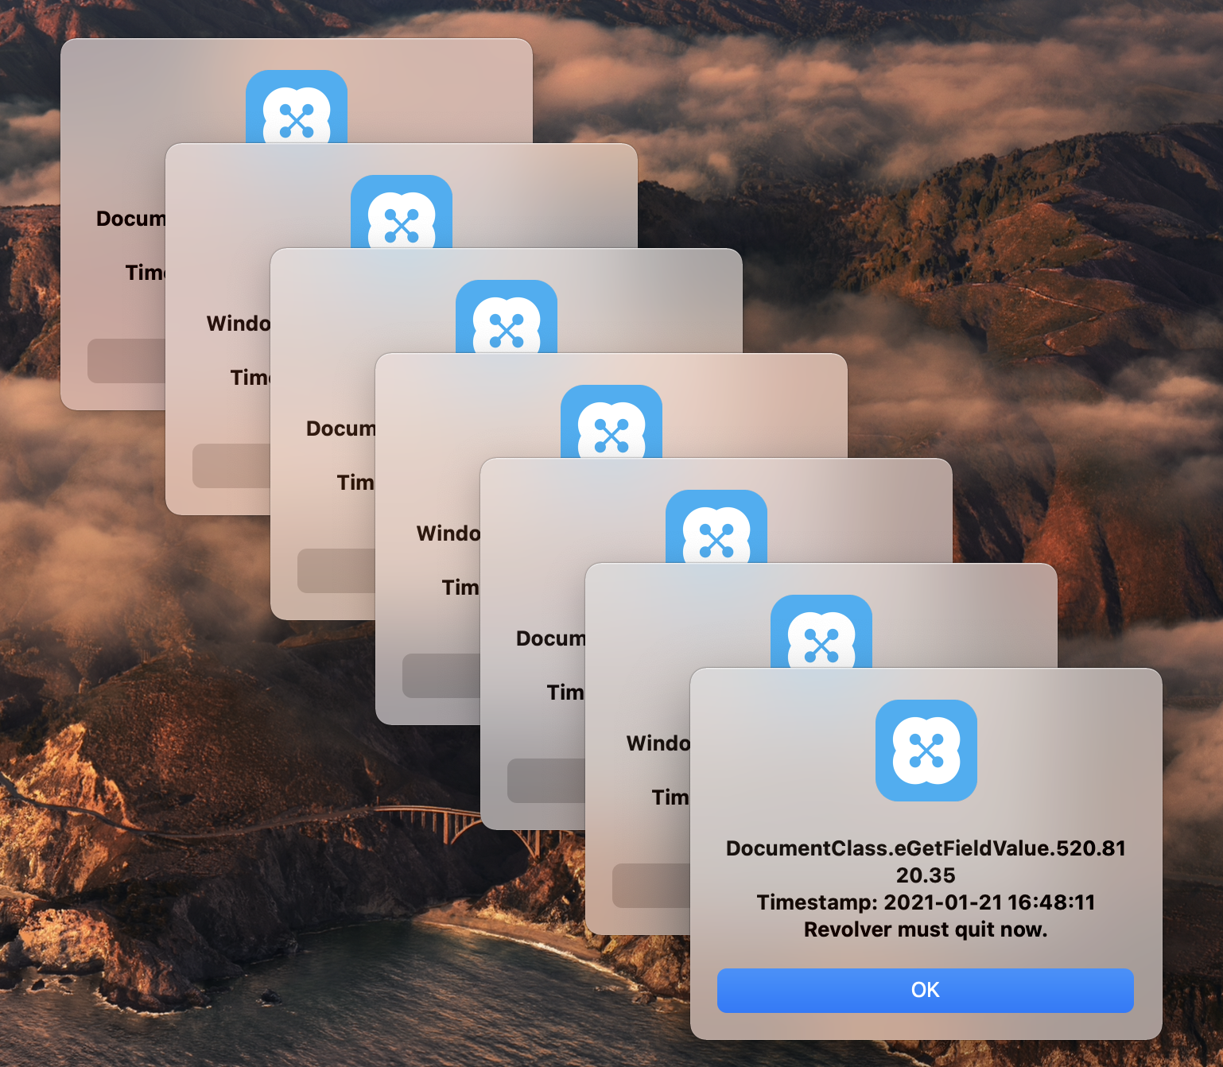Click the Timestamp 2021-01-21 16:48:11 line
The height and width of the screenshot is (1067, 1223).
coord(926,902)
